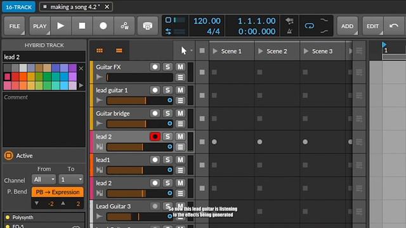Viewport: 406px width, 228px height.
Task: Open the PLAY menu
Action: 39,26
